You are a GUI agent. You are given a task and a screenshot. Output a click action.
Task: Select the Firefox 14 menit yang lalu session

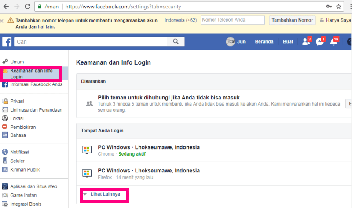click(x=214, y=174)
